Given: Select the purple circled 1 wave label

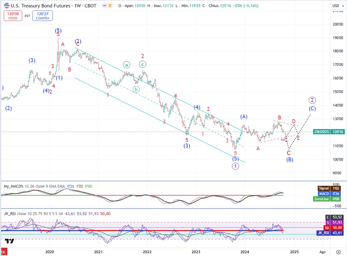Looking at the screenshot, I should [235, 166].
